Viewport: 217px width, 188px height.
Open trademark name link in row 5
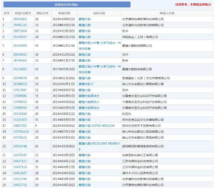(x=100, y=46)
